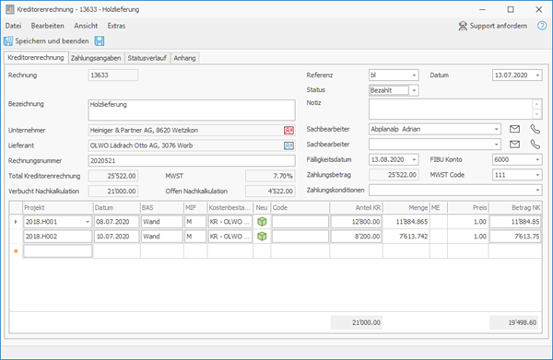Sort by the Projekt column header
This screenshot has height=360, width=553.
click(x=58, y=208)
